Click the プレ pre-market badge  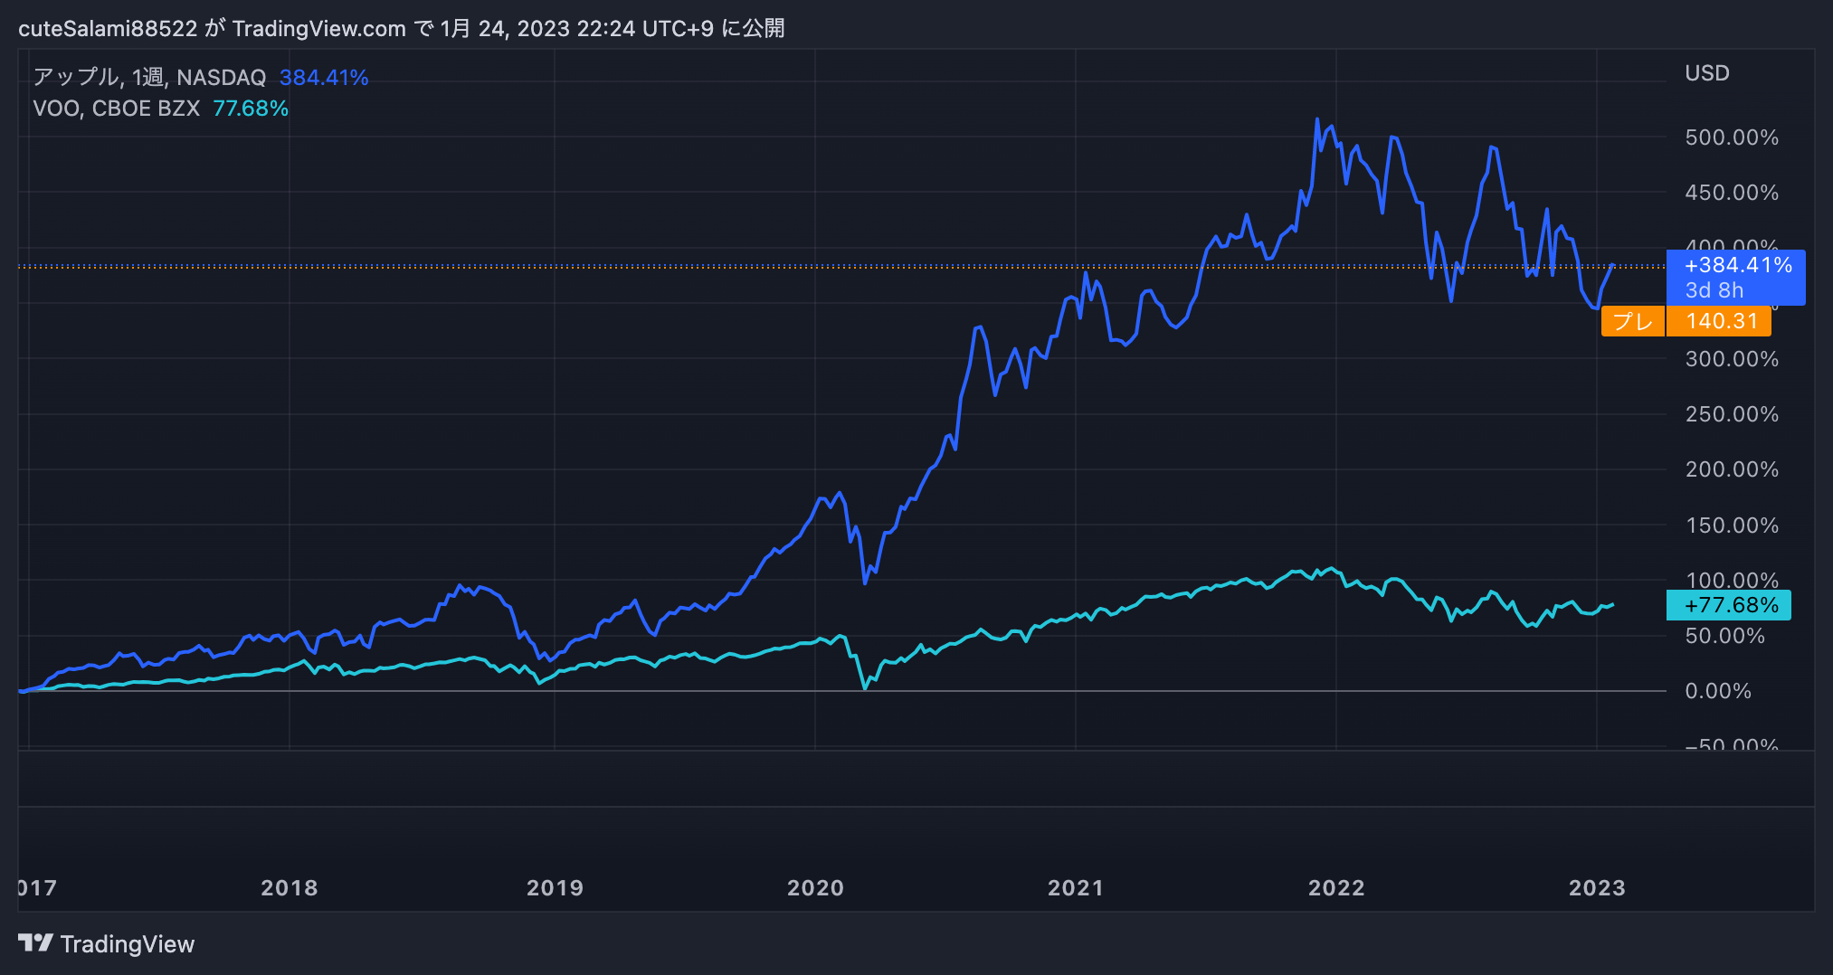coord(1632,321)
